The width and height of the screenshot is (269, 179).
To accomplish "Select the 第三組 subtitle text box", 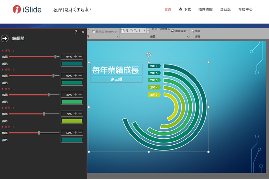I will pyautogui.click(x=116, y=79).
